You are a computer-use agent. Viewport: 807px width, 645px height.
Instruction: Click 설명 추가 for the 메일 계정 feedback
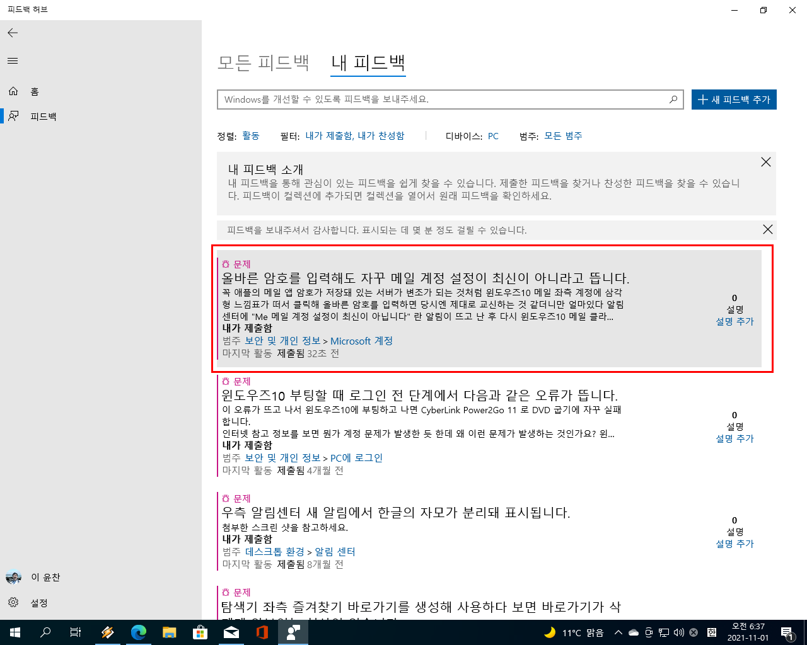coord(734,321)
